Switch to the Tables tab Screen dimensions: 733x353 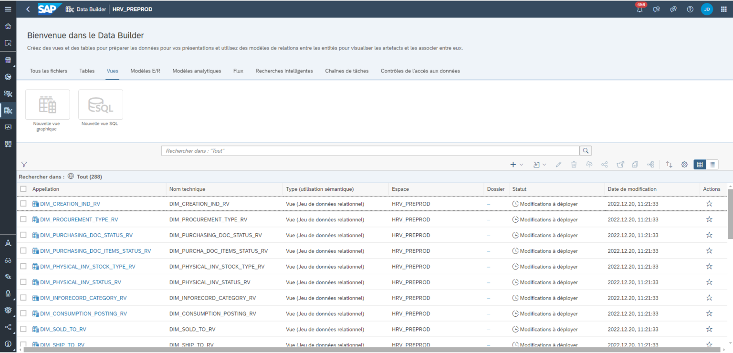(x=86, y=71)
